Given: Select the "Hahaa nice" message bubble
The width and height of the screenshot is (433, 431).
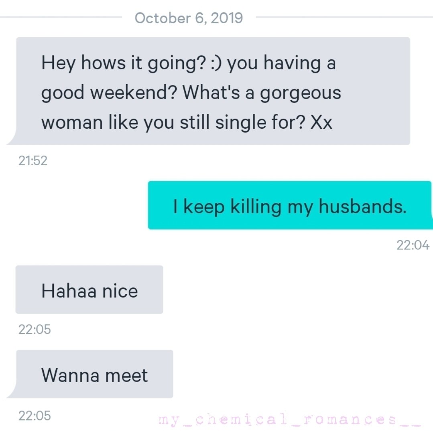Looking at the screenshot, I should pyautogui.click(x=89, y=289).
